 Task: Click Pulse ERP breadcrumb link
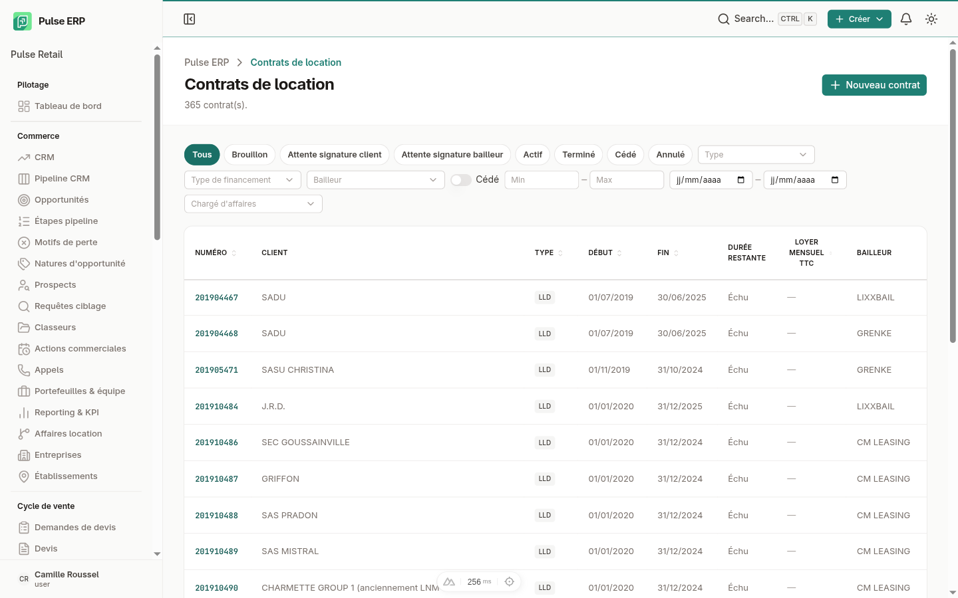click(206, 62)
